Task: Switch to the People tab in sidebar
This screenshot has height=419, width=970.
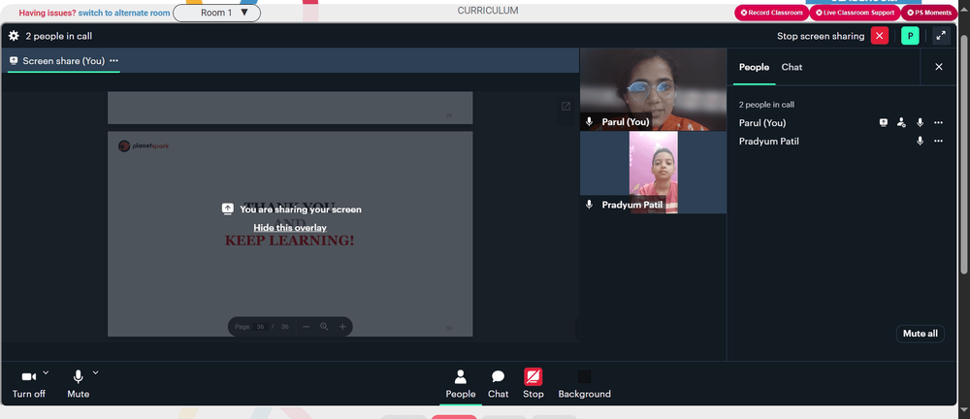Action: 754,67
